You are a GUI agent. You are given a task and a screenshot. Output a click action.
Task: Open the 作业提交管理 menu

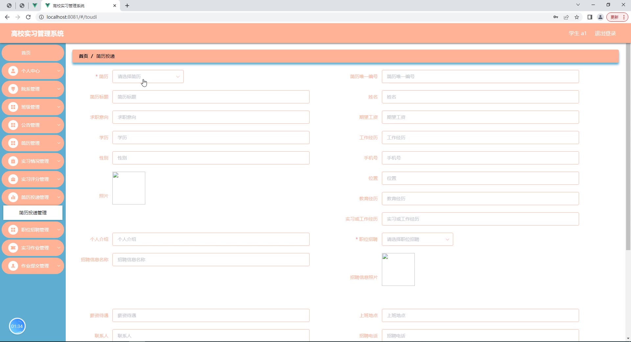coord(33,266)
